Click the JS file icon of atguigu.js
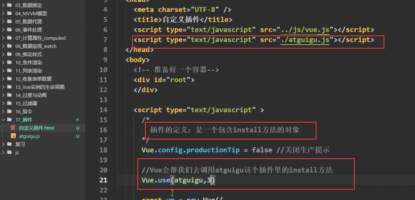This screenshot has width=415, height=200. click(13, 136)
